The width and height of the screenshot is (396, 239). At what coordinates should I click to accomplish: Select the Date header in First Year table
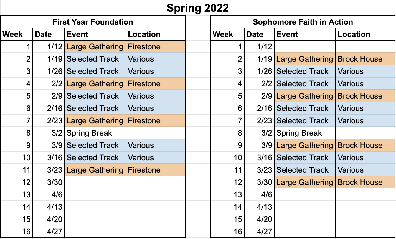(x=48, y=34)
